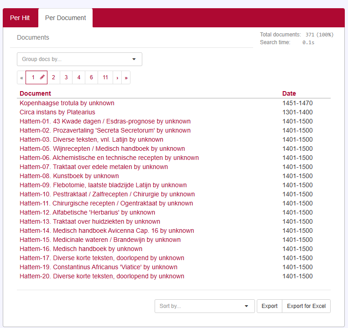Open Hattem-19. Constantinus Africanus 'Viatice'
This screenshot has height=328, width=348.
tap(99, 267)
